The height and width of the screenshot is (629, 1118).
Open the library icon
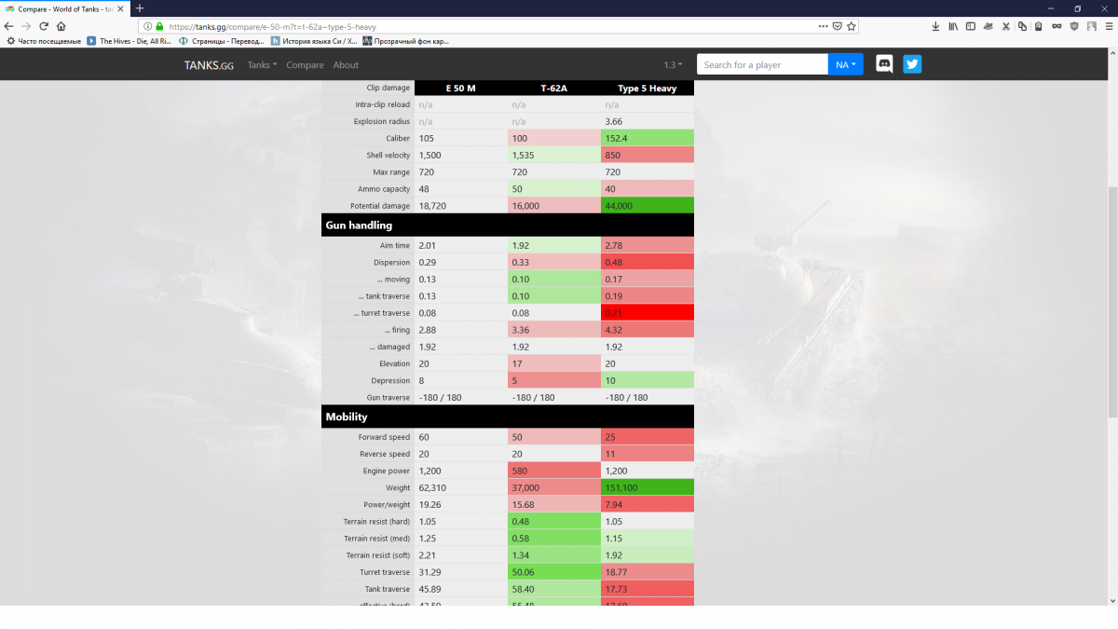[x=953, y=26]
